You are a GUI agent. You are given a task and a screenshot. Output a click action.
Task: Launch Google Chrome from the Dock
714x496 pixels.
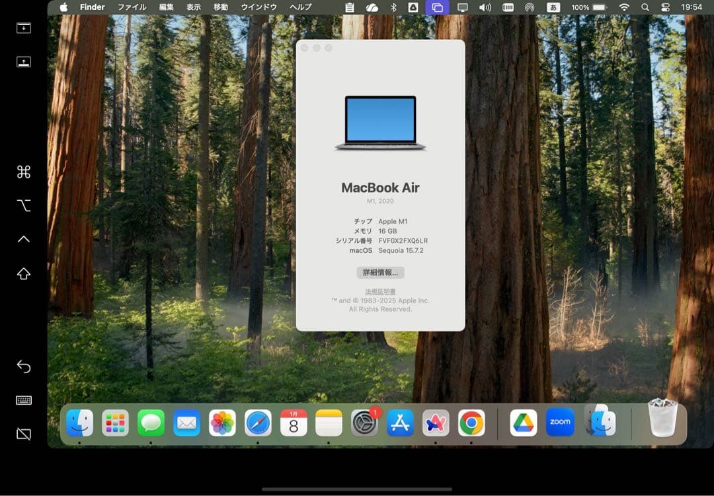pyautogui.click(x=471, y=422)
